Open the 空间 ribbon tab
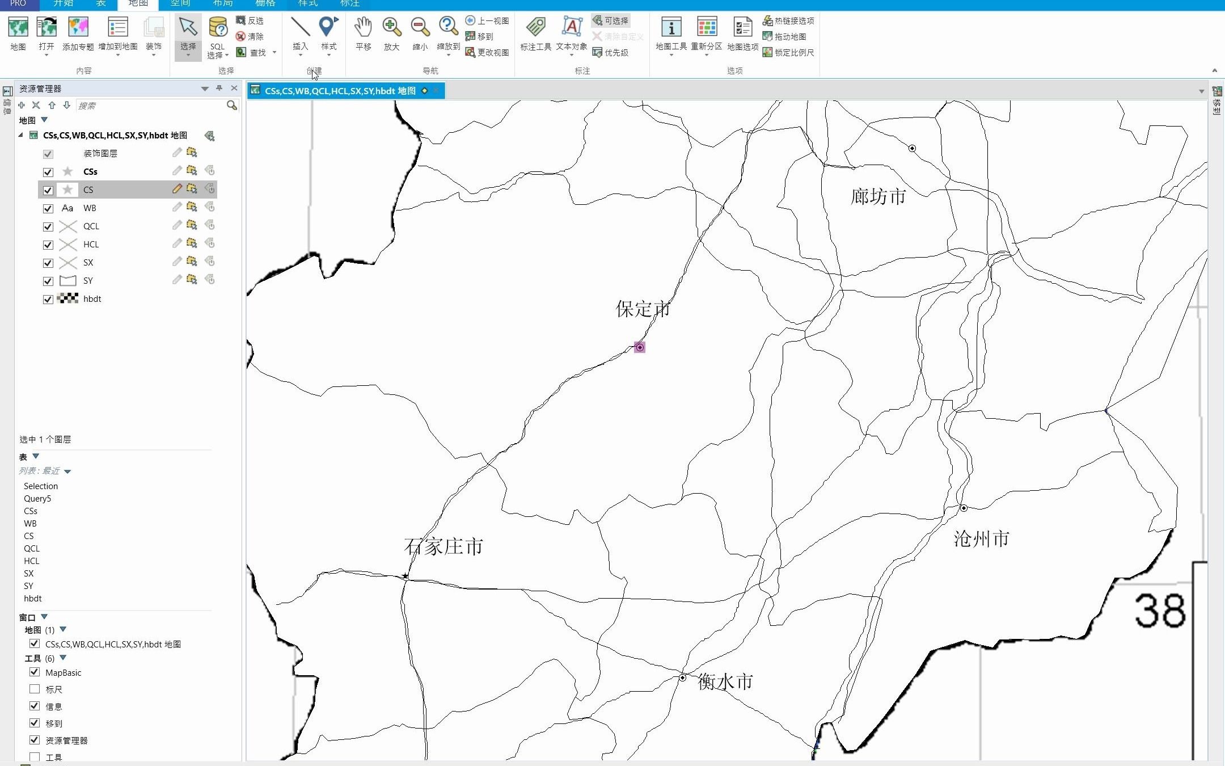This screenshot has height=766, width=1225. click(x=180, y=3)
